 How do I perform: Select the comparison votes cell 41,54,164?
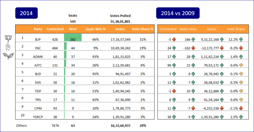pos(211,100)
